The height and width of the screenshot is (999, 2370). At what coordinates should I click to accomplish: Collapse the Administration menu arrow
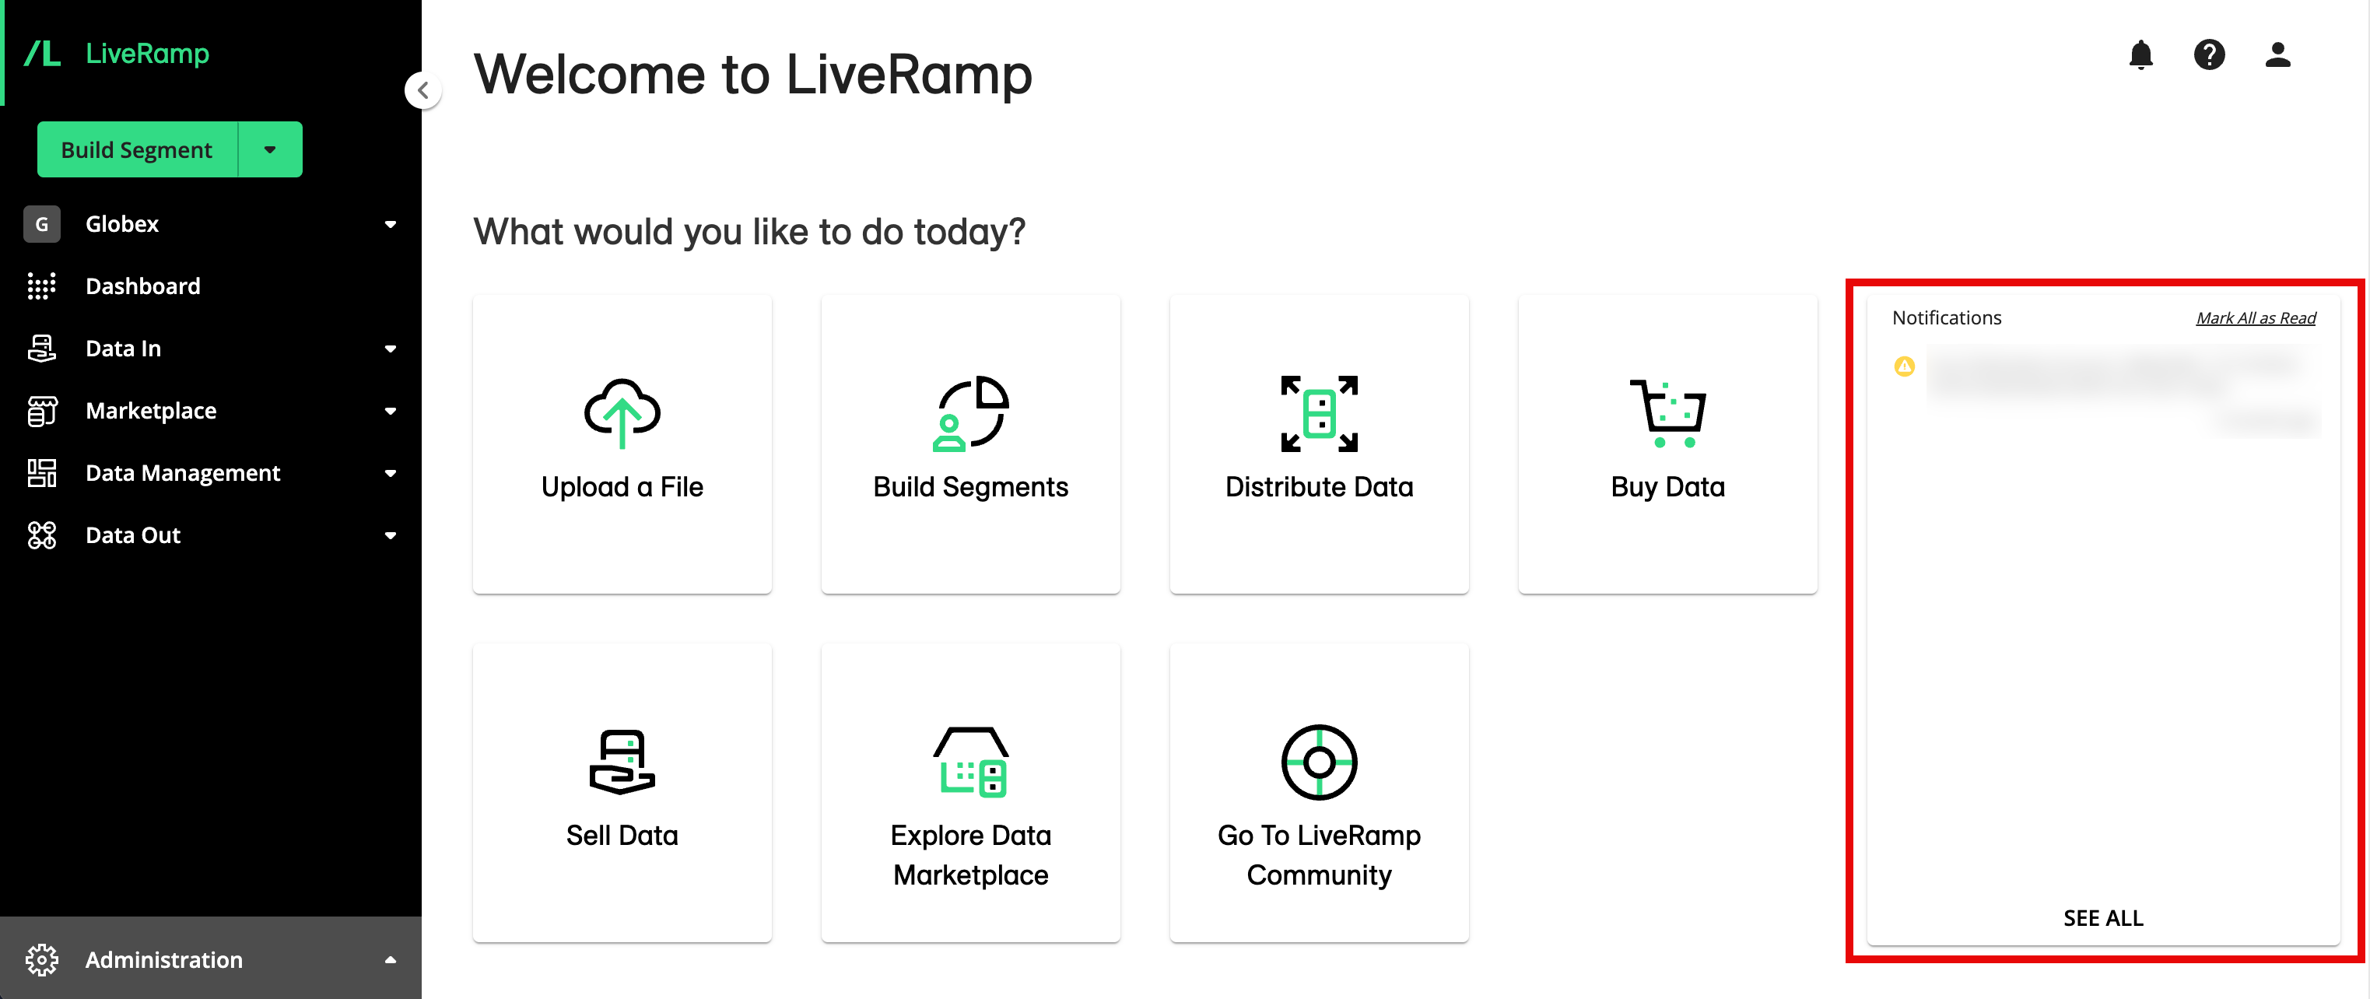pyautogui.click(x=390, y=959)
